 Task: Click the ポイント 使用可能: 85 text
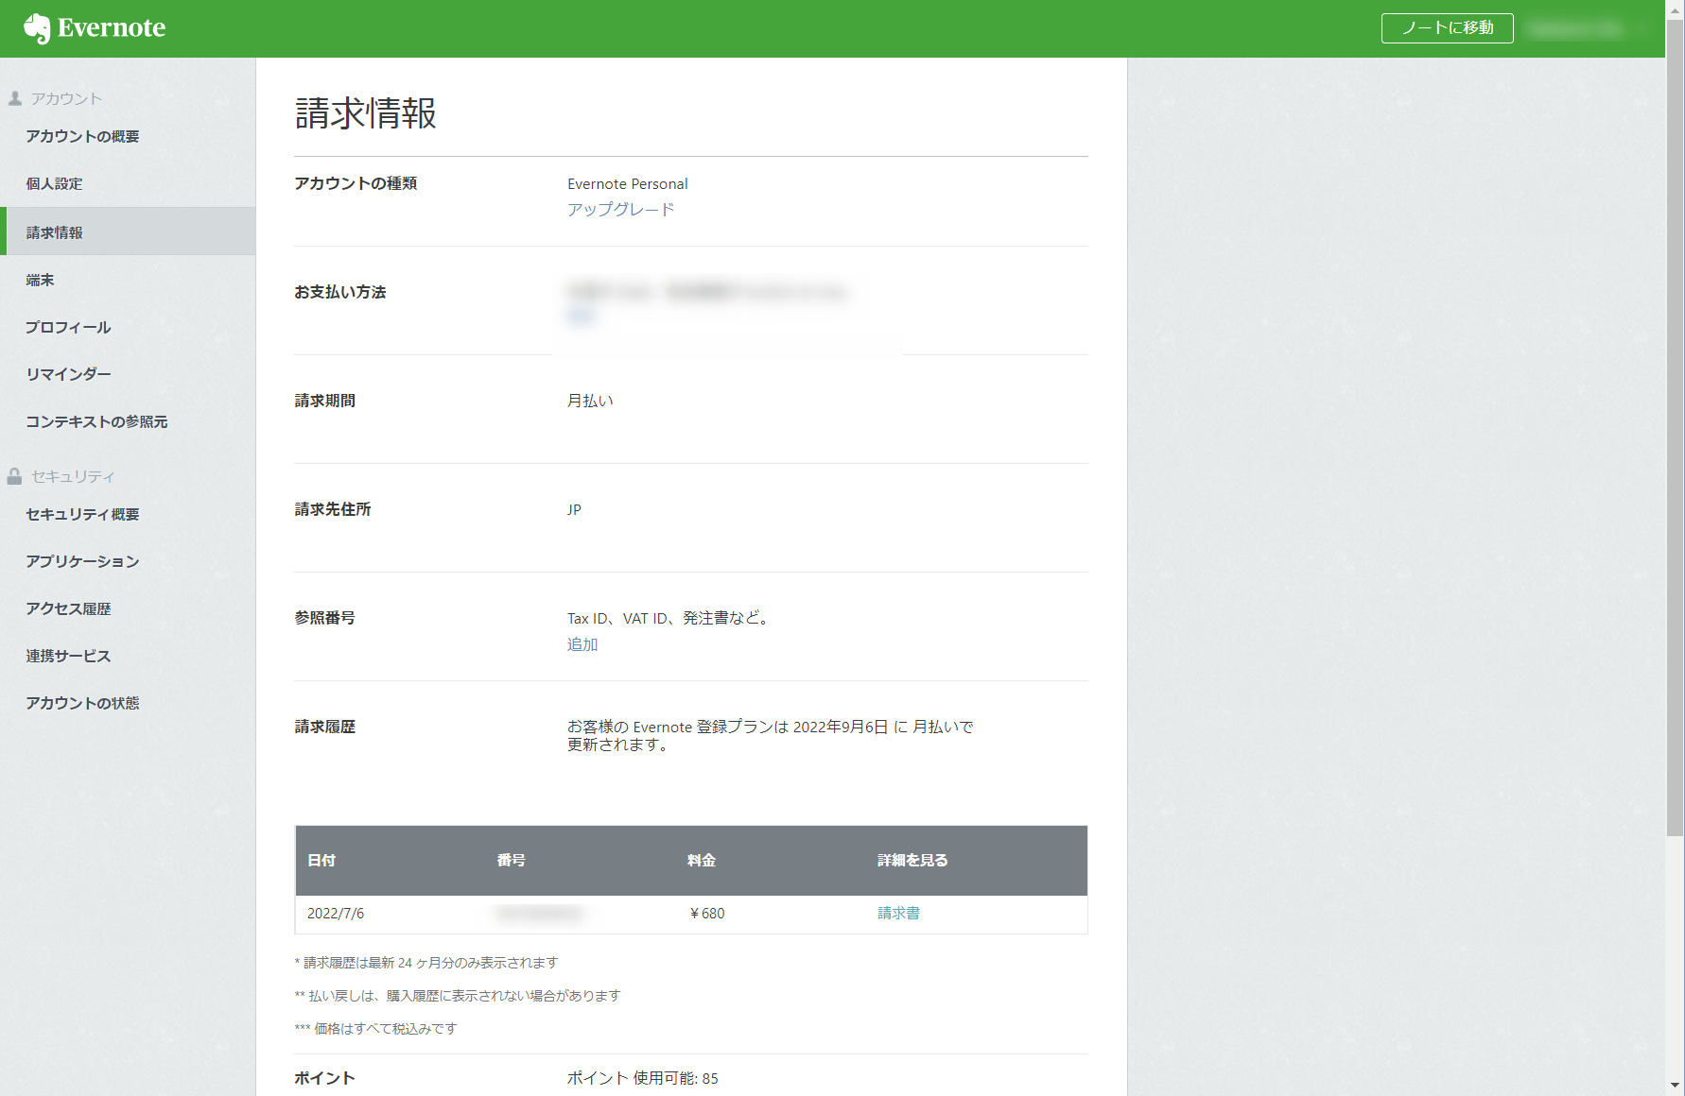pos(643,1078)
